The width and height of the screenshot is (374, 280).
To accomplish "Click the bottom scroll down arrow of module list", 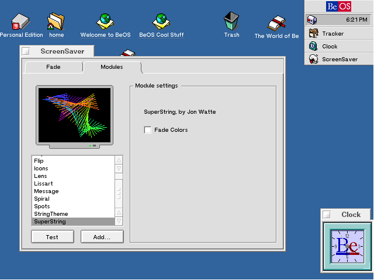I will (119, 221).
